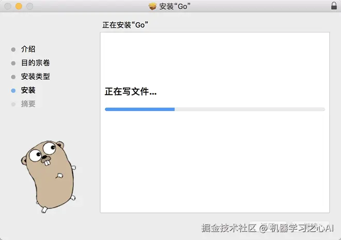This screenshot has height=240, width=341.
Task: Click the 正在写文件... status text
Action: point(131,92)
